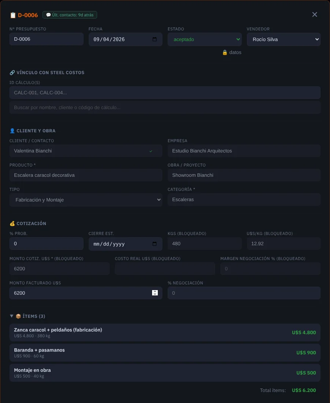Click the 'Últ. contacto: 9d atrás' badge

click(x=70, y=15)
